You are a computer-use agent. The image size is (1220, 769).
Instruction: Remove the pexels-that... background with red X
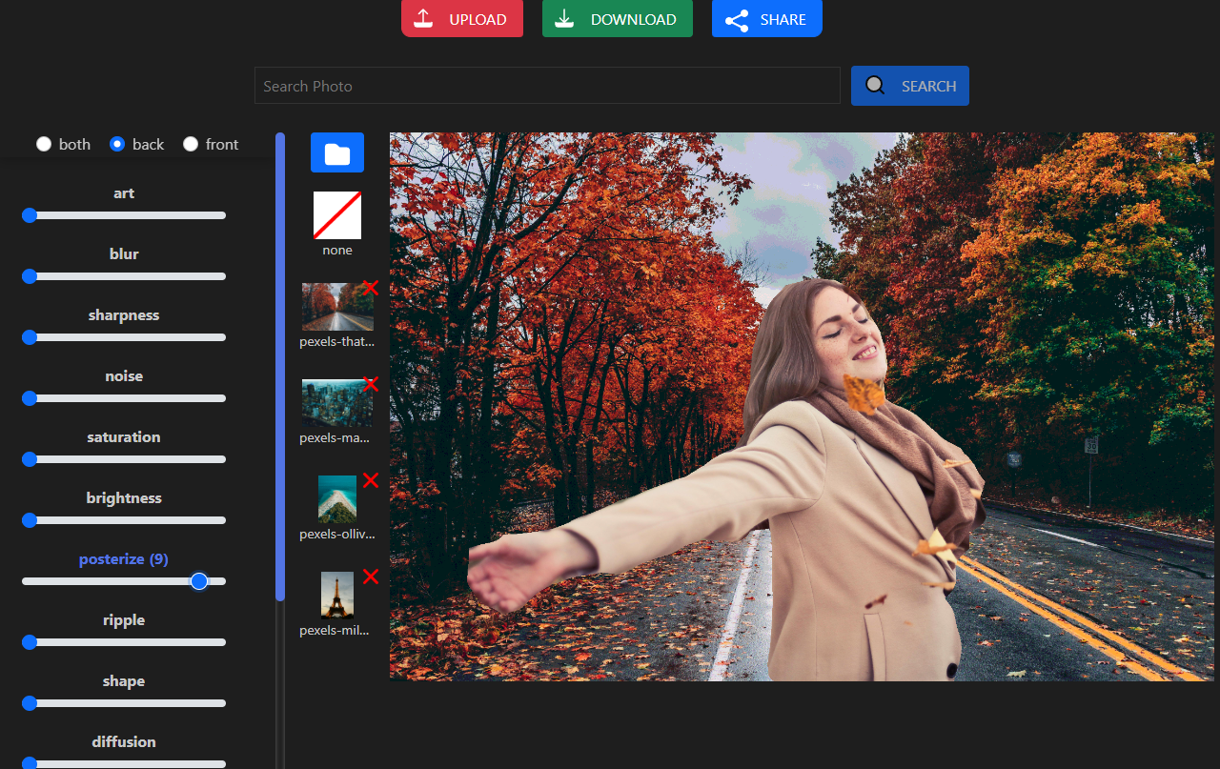(371, 288)
